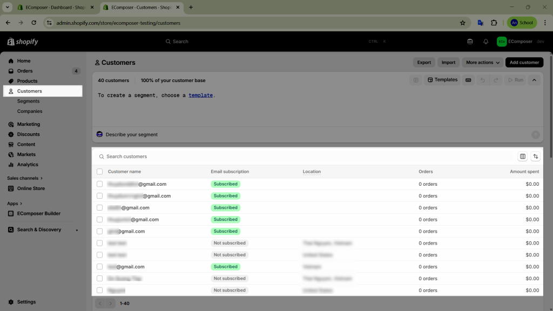The image size is (553, 311).
Task: Click the keyboard shortcuts icon in segment editor
Action: pyautogui.click(x=468, y=80)
